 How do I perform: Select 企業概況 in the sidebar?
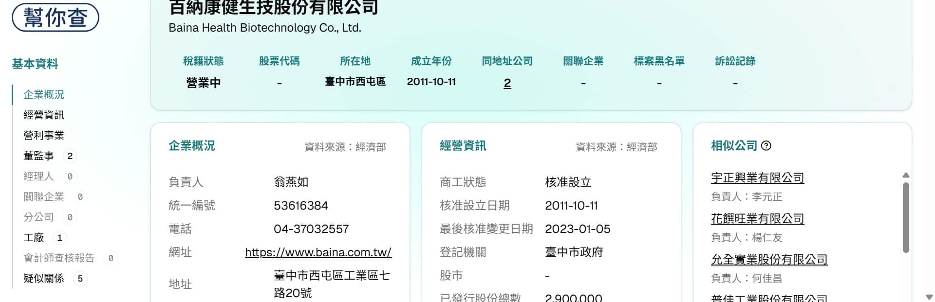(x=44, y=94)
